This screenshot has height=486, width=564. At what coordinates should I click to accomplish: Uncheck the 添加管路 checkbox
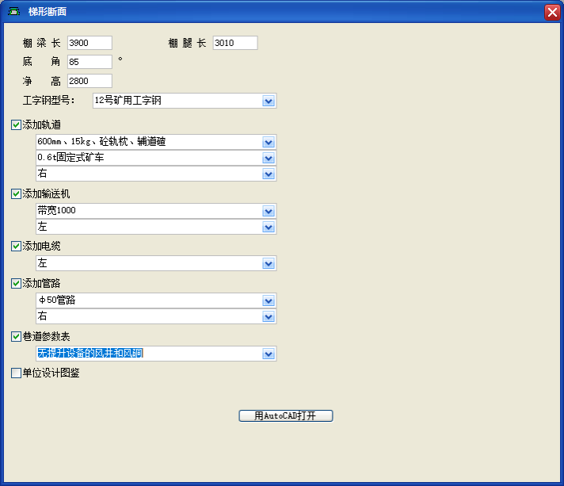(x=17, y=284)
